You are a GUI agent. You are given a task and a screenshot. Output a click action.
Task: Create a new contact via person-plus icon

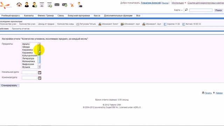(34, 5)
